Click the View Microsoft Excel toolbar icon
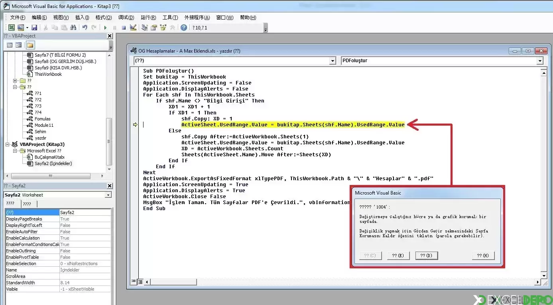Screen dimensions: 553x305 pos(12,28)
